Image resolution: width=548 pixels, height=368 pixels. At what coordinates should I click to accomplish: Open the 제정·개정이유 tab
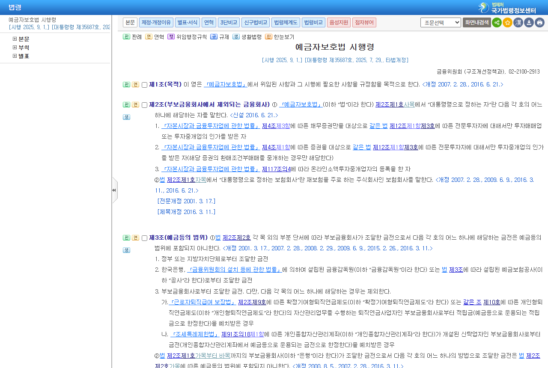click(156, 22)
